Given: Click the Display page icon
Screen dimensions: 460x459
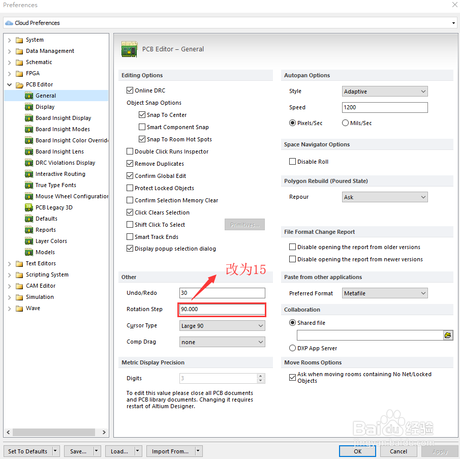Looking at the screenshot, I should point(29,107).
